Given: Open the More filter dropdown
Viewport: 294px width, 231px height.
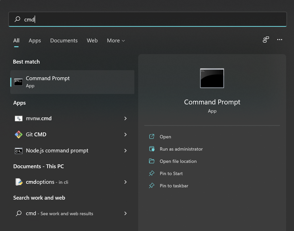Looking at the screenshot, I should (x=116, y=41).
